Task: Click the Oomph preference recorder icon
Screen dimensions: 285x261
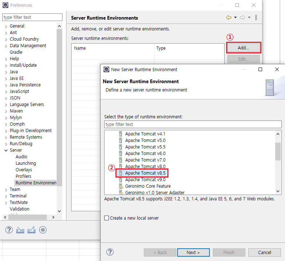Action: point(43,230)
